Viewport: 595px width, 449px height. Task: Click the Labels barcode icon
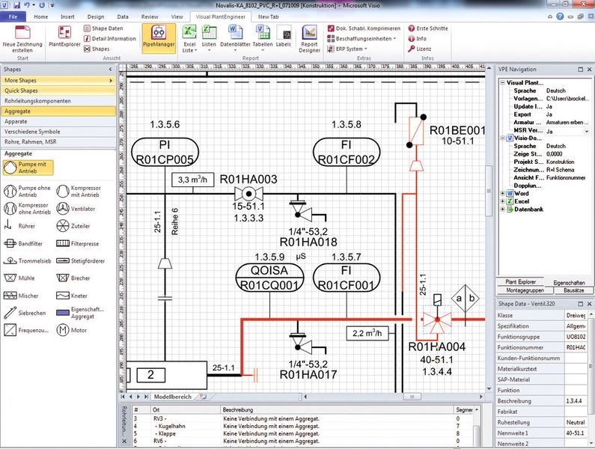pyautogui.click(x=284, y=37)
